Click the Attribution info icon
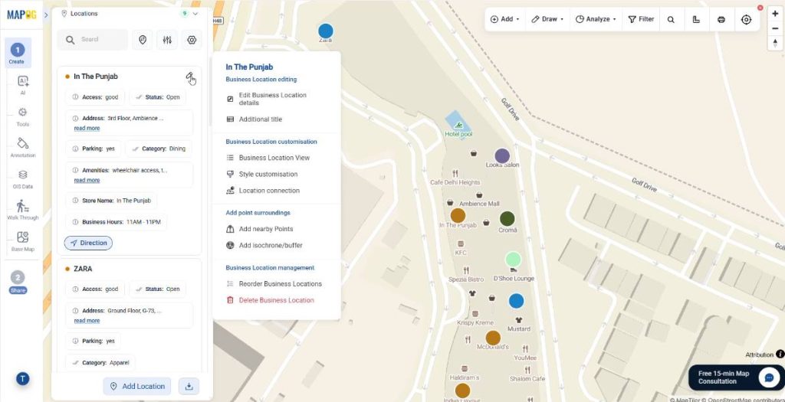The height and width of the screenshot is (402, 785). click(780, 354)
